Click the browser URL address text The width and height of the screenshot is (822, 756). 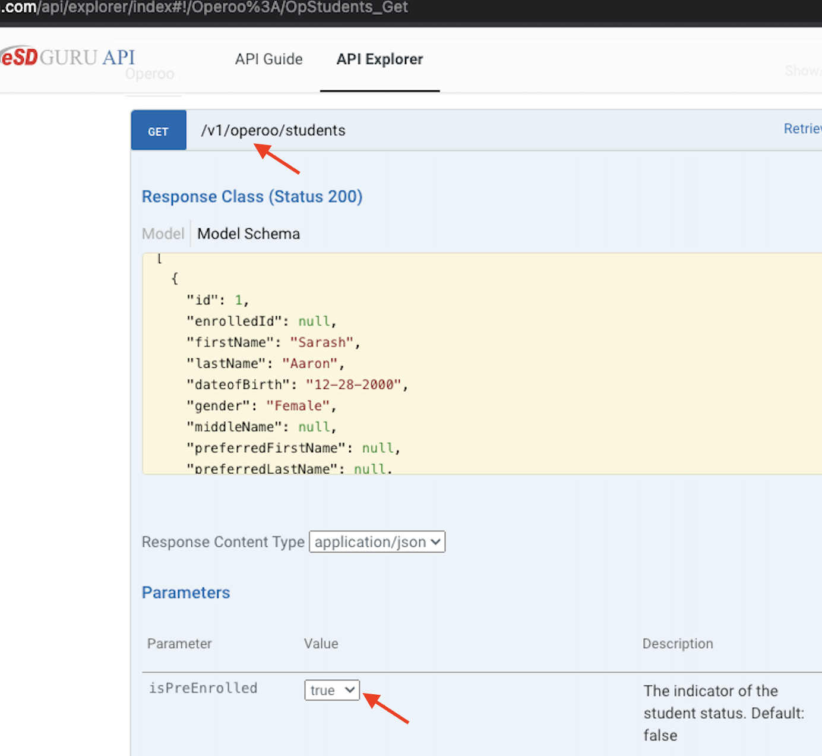pyautogui.click(x=204, y=8)
